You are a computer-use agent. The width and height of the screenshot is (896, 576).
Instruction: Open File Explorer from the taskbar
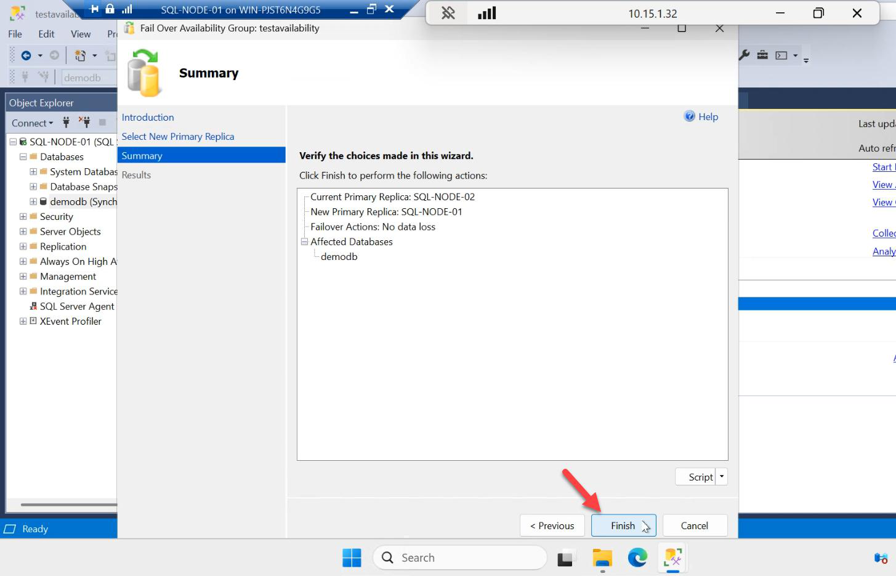[602, 558]
